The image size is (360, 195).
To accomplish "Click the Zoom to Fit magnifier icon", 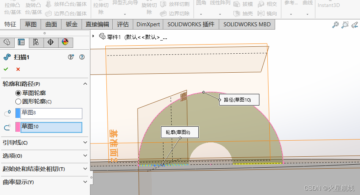I will (335, 25).
